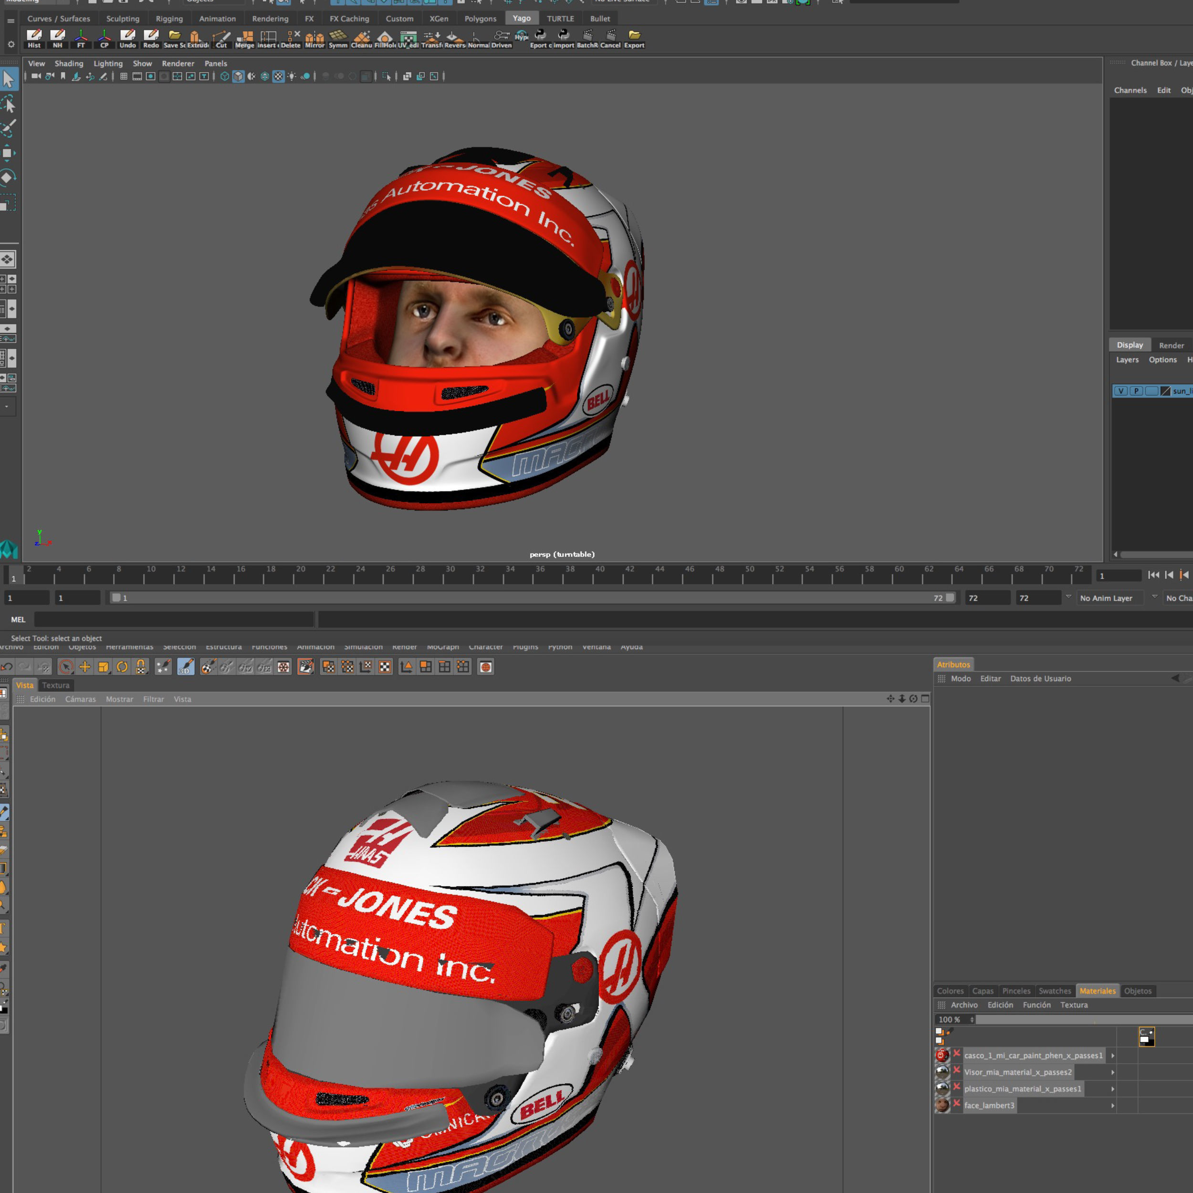This screenshot has height=1193, width=1193.
Task: Switch to the Textura tab
Action: 55,685
